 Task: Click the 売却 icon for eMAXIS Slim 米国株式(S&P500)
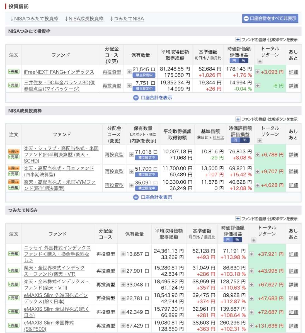tap(14, 325)
